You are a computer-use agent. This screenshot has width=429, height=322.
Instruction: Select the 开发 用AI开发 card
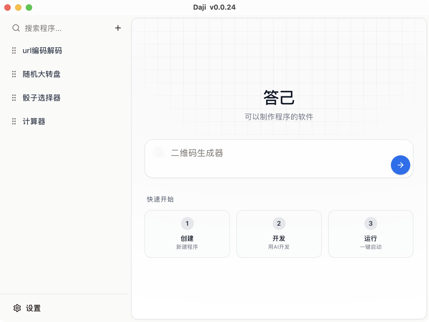[279, 234]
